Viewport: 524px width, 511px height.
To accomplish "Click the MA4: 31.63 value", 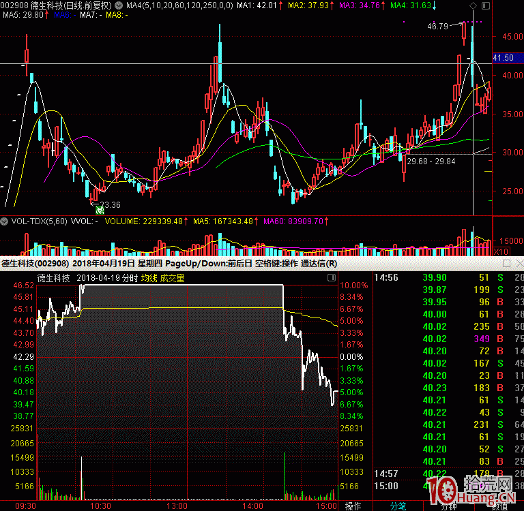I will pos(411,5).
